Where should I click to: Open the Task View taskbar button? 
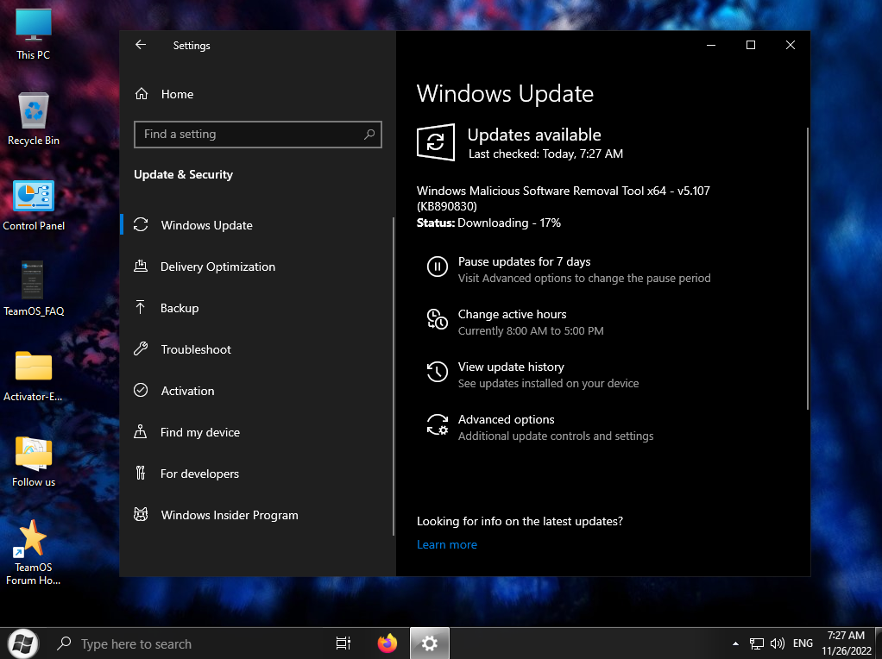343,643
